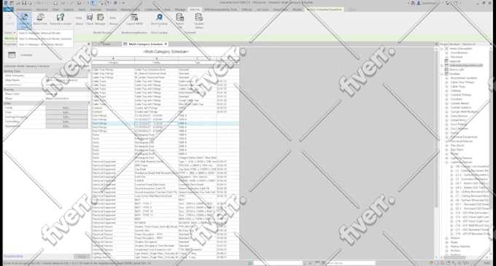
Task: Launch WSM from the Worksharing Monitor panel
Action: tap(134, 19)
